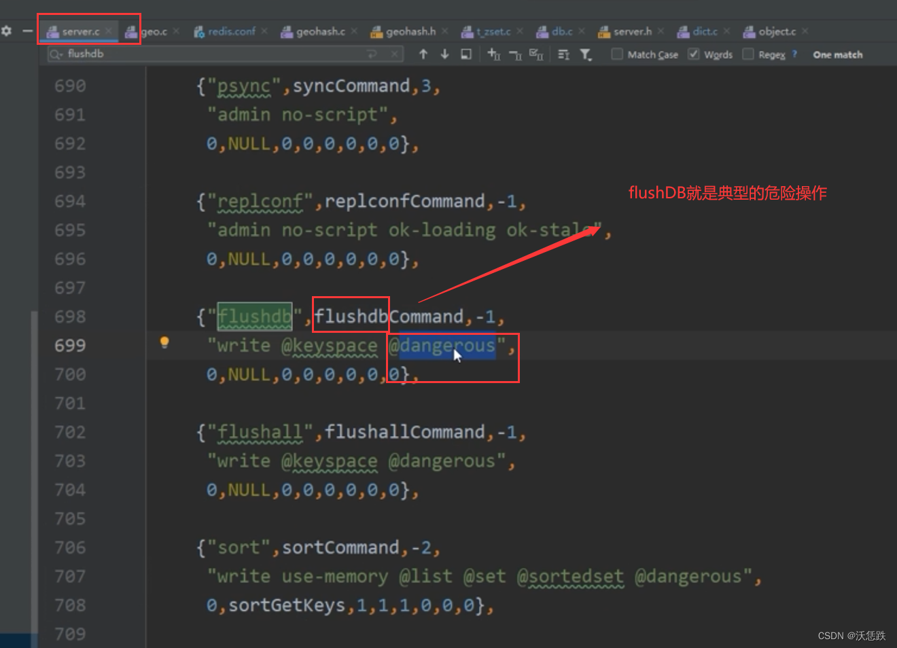
Task: Close the redis.conf tab
Action: pos(264,31)
